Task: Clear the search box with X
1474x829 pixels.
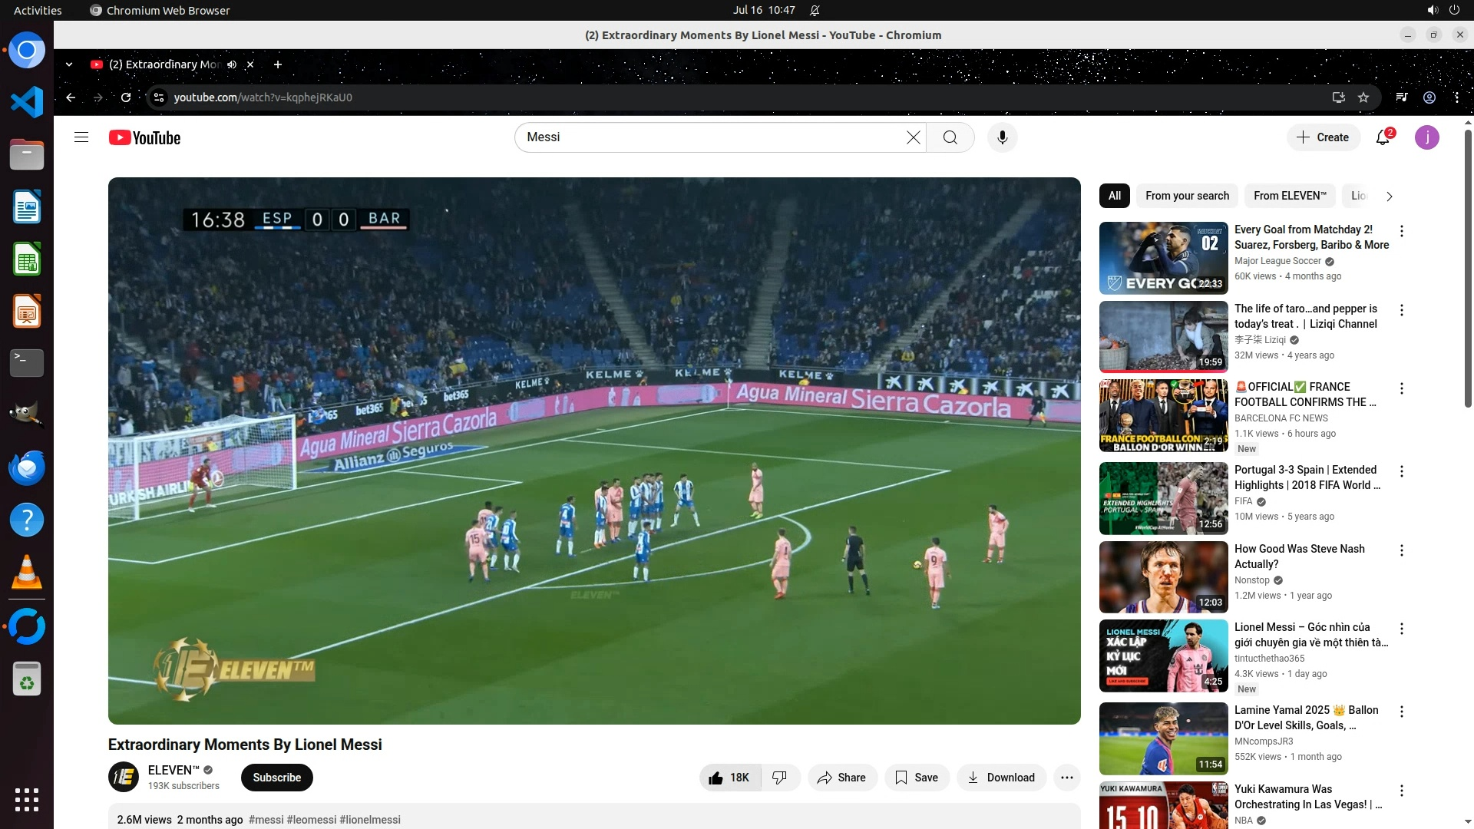Action: click(x=913, y=137)
